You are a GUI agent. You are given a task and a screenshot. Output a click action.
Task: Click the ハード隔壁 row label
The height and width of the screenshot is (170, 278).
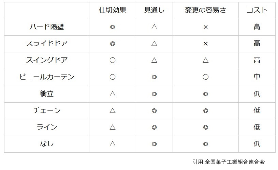pyautogui.click(x=47, y=27)
